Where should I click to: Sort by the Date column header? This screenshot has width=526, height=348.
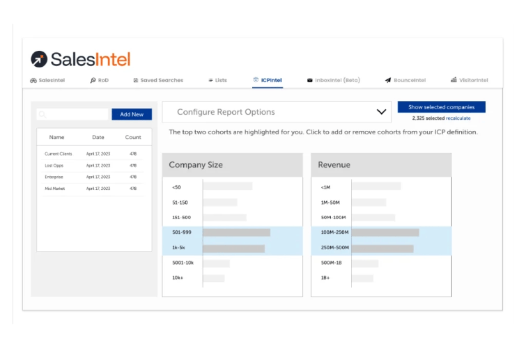tap(98, 137)
